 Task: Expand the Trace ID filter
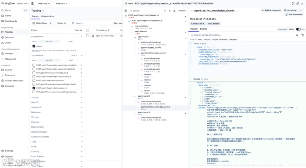tap(82, 97)
